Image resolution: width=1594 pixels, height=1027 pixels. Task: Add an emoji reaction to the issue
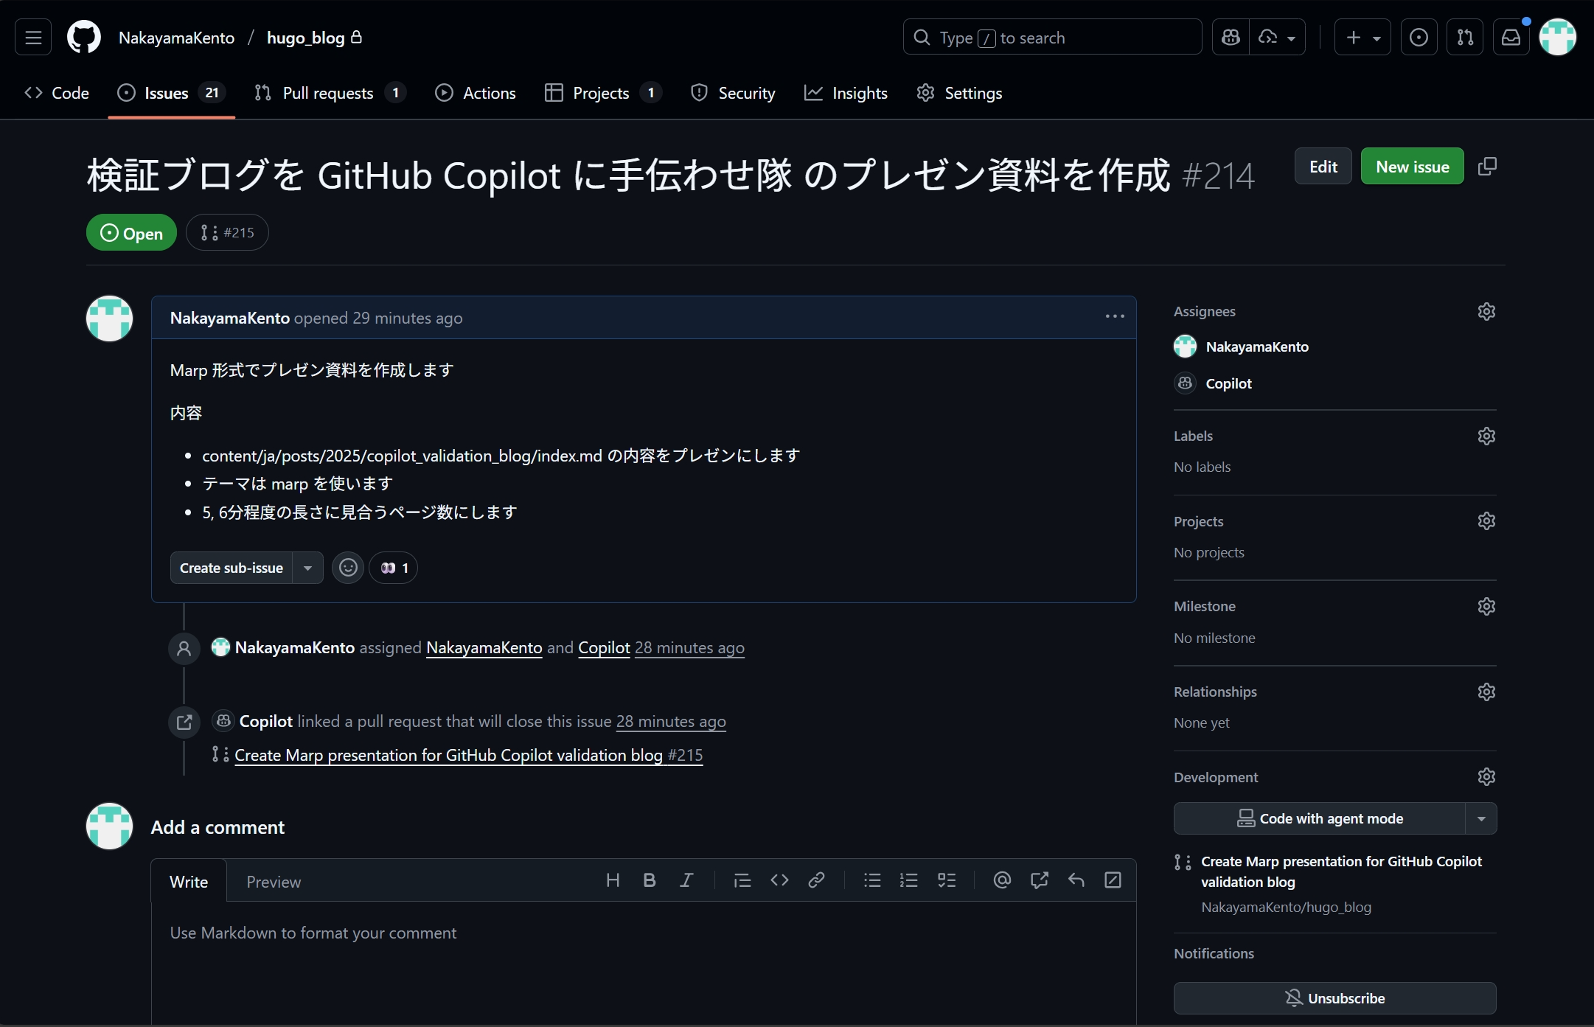[x=348, y=568]
